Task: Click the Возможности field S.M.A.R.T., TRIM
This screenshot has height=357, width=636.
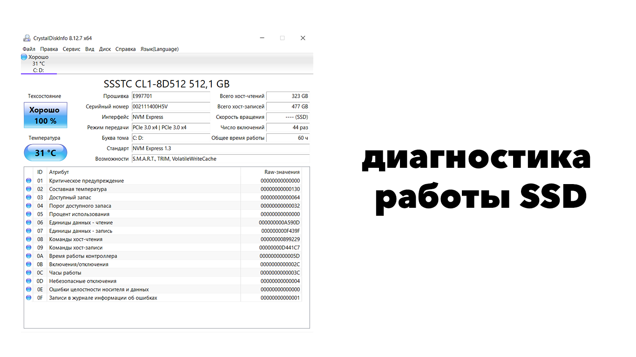Action: [x=221, y=159]
